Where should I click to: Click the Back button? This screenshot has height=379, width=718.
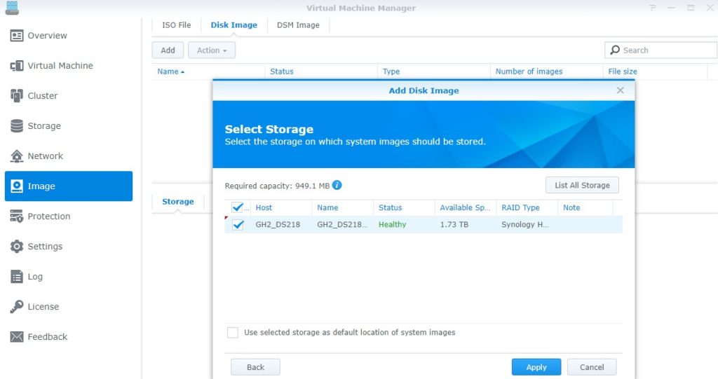pyautogui.click(x=255, y=367)
